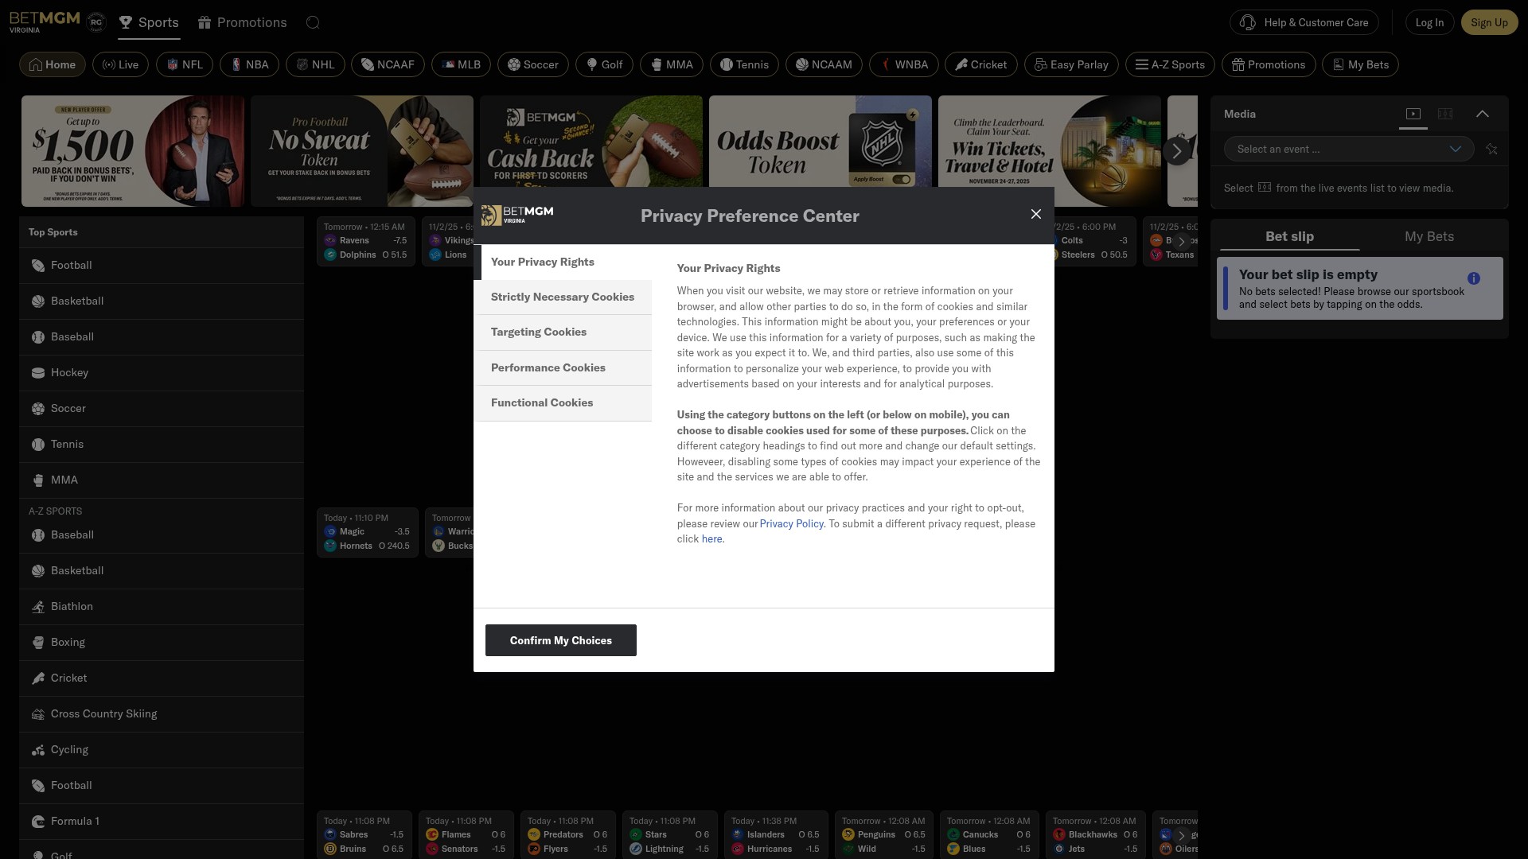Open the Privacy Policy link

coord(791,523)
